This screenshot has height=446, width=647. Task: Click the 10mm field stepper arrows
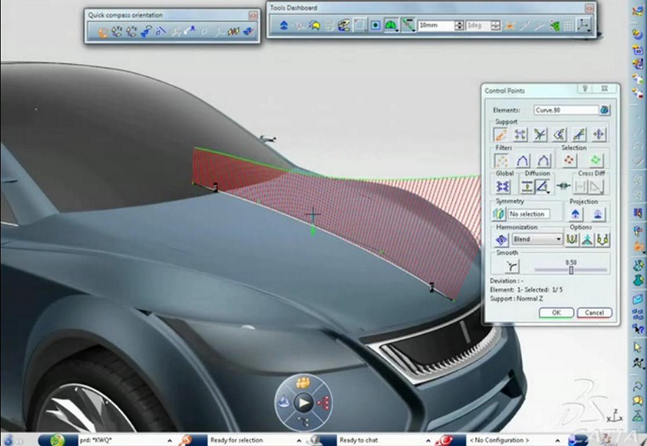pos(459,26)
